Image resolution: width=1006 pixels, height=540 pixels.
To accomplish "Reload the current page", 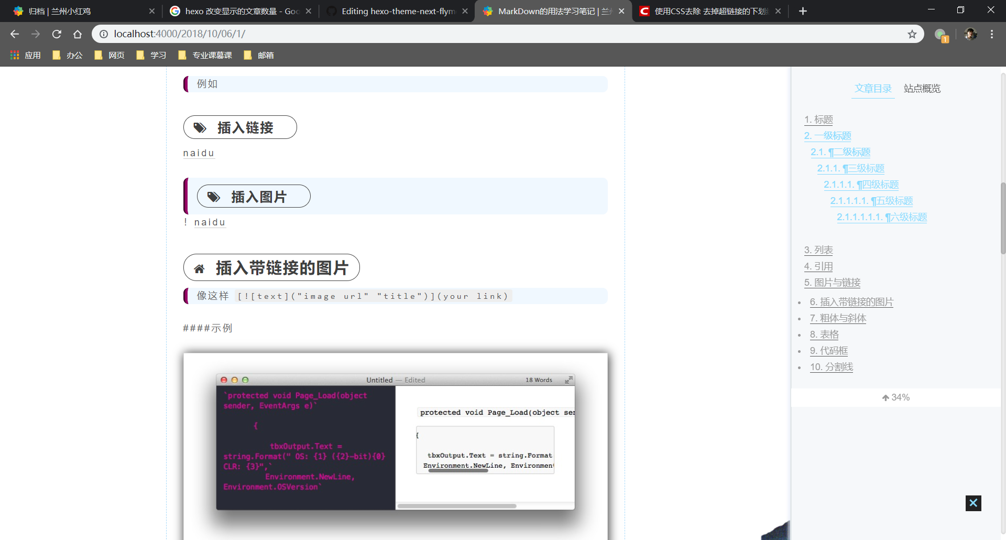I will (x=57, y=34).
